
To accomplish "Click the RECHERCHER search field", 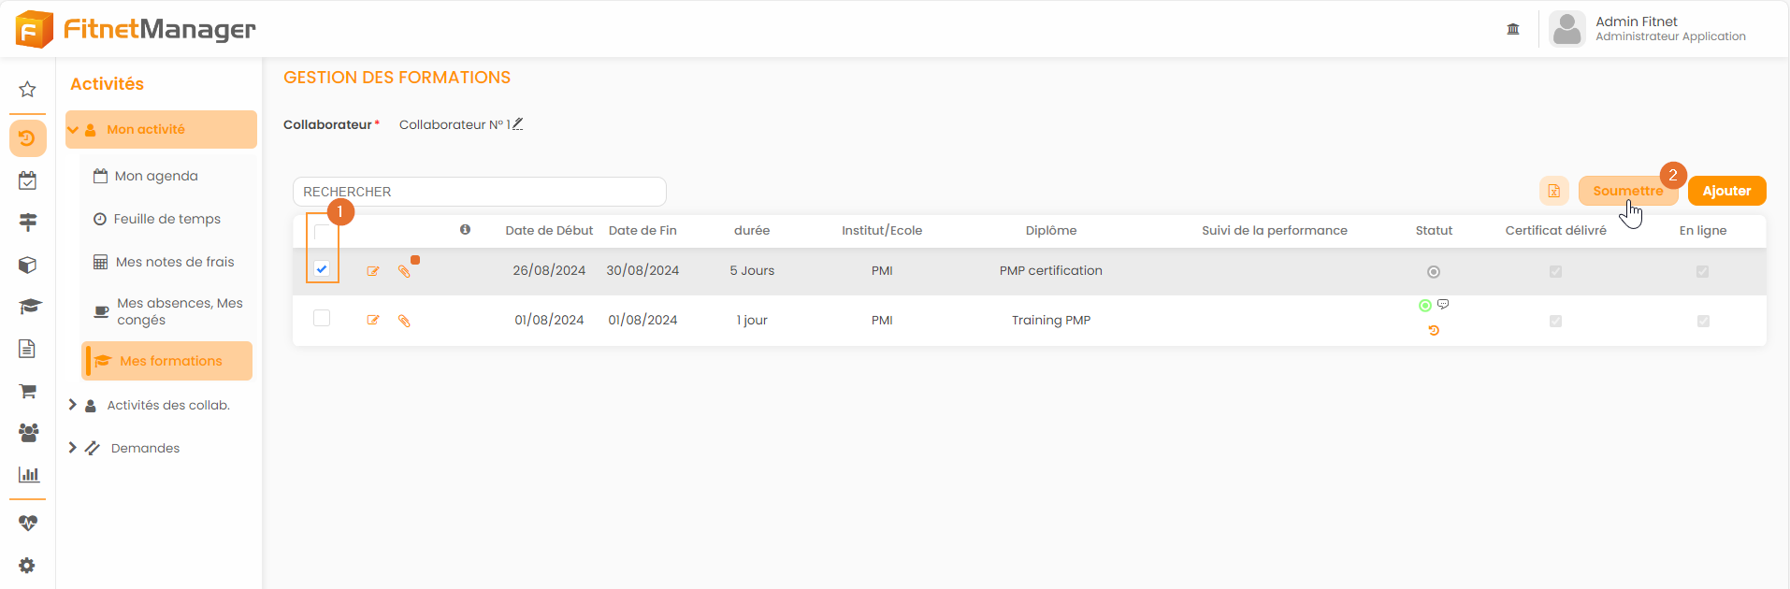I will coord(479,192).
